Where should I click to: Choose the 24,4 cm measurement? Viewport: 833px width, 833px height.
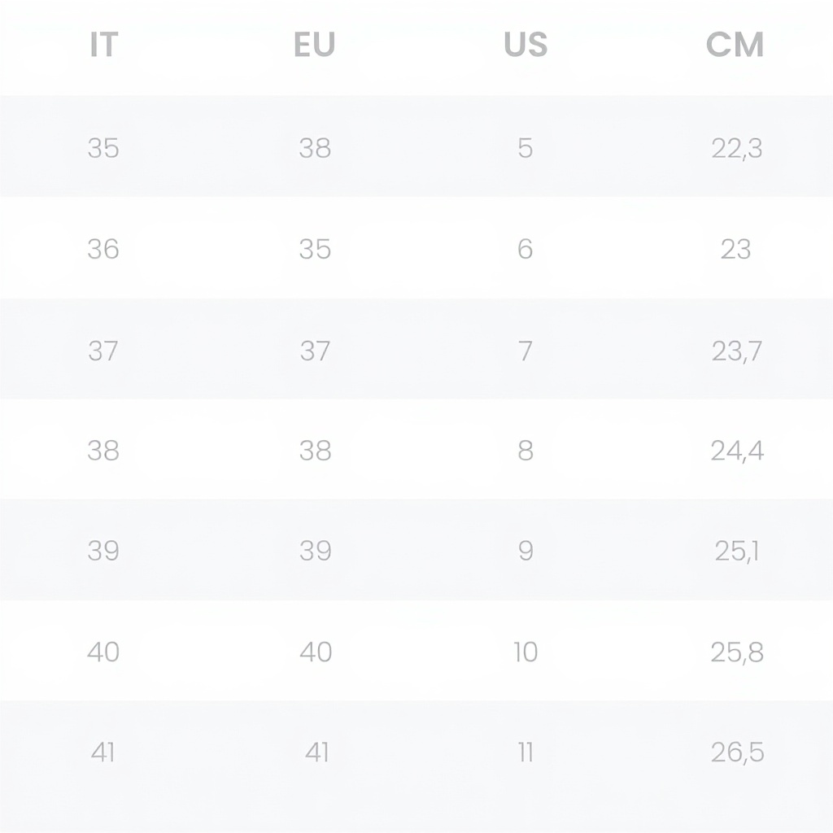click(737, 451)
